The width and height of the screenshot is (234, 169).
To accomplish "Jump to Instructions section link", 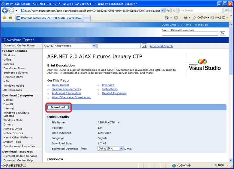I will point(110,89).
